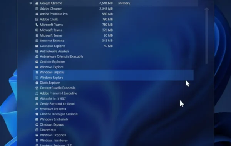Click the icon beside Gdobe Chrome
The width and height of the screenshot is (231, 146).
click(37, 9)
